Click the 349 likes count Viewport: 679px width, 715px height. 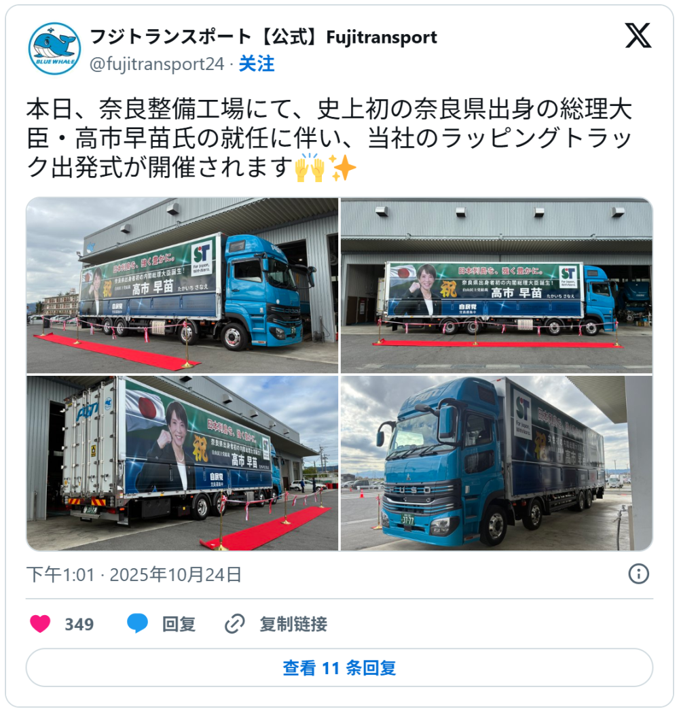coord(79,624)
